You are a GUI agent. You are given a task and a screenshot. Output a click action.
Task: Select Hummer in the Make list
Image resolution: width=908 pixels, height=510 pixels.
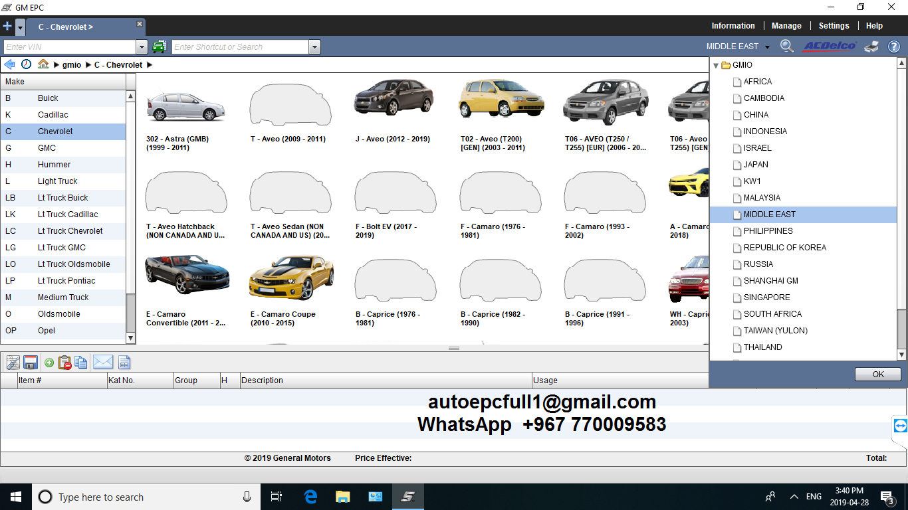coord(62,165)
